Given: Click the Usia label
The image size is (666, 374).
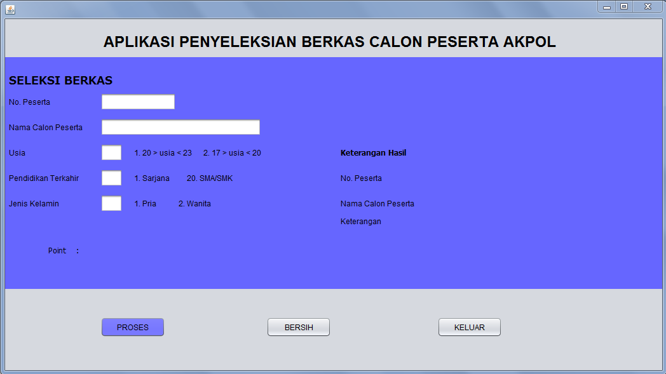Looking at the screenshot, I should (17, 153).
